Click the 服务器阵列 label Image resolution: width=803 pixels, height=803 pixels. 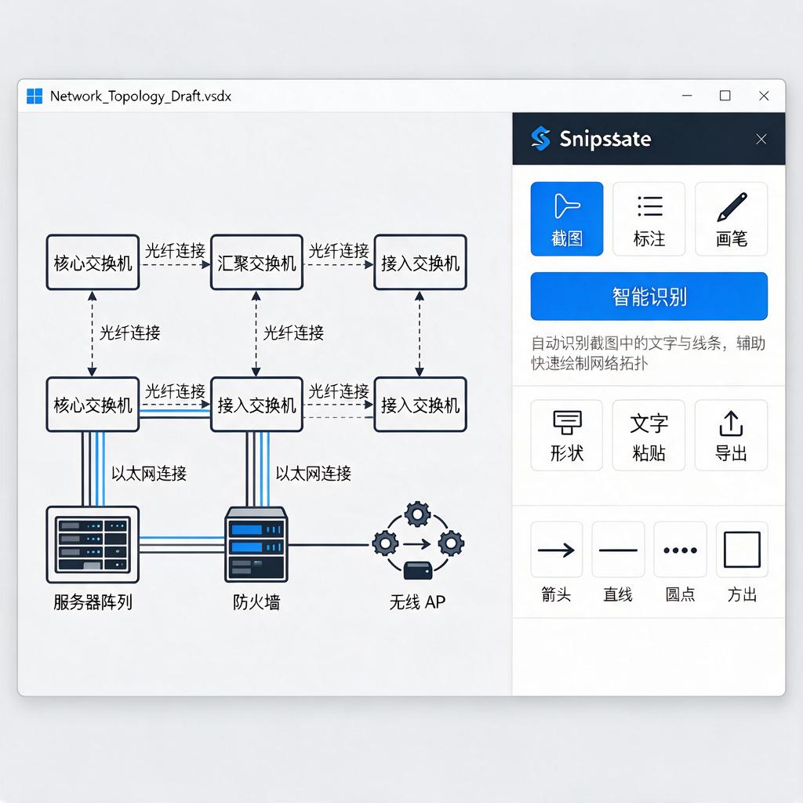point(93,601)
